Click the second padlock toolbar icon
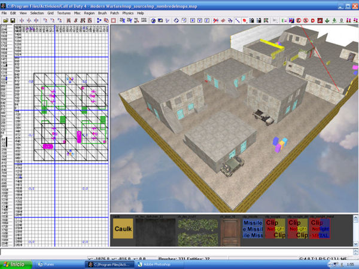The height and width of the screenshot is (269, 359). point(258,20)
